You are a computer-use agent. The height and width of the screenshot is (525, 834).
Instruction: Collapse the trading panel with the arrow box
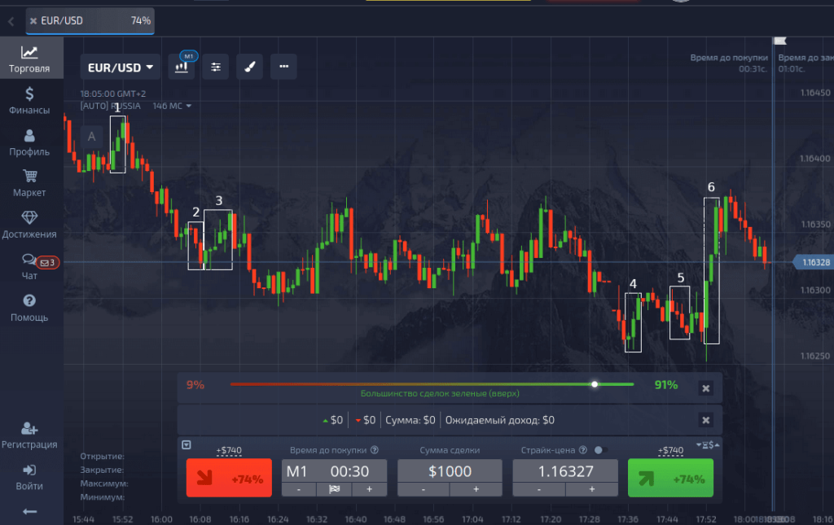pos(186,445)
